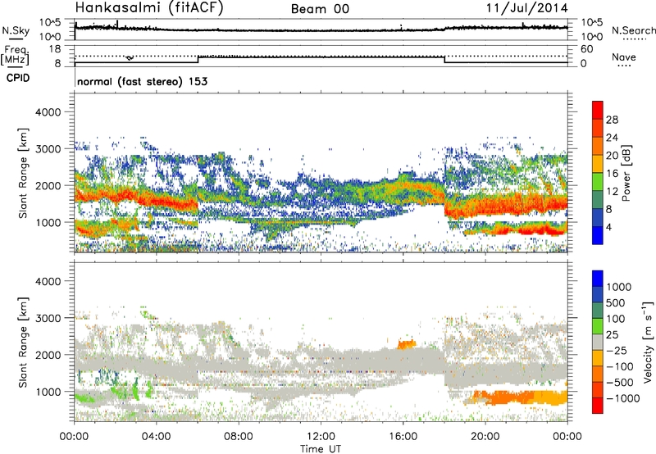Viewport: 656px width, 454px height.
Task: Click the '20' value on Power colorbar
Action: click(612, 156)
